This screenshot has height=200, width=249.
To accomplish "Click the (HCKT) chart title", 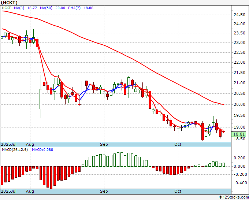I will tap(9, 3).
